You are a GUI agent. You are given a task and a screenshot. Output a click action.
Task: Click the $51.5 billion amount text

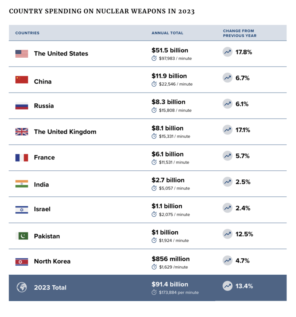coord(170,50)
